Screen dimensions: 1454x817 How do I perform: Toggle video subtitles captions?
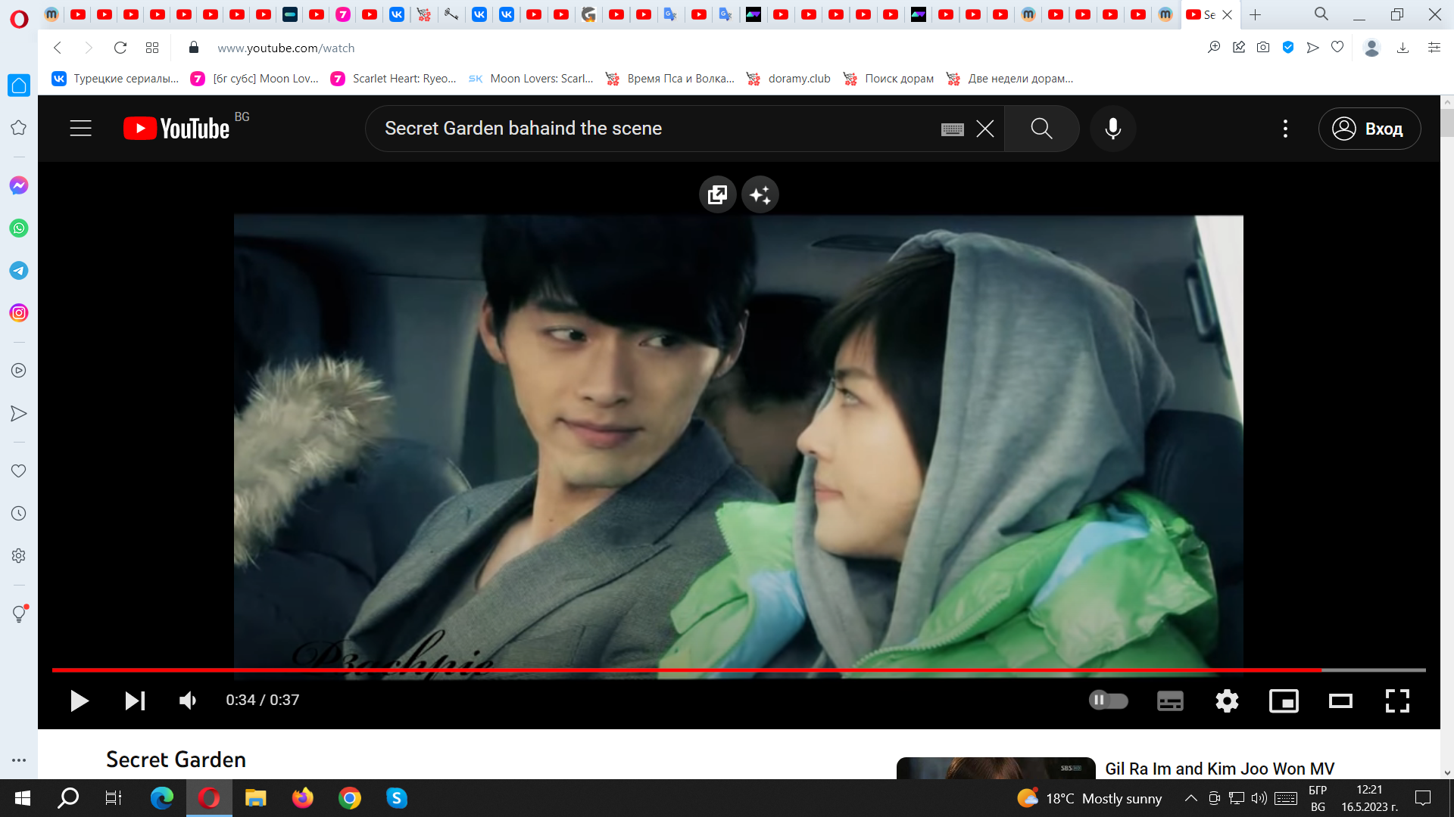(1170, 701)
